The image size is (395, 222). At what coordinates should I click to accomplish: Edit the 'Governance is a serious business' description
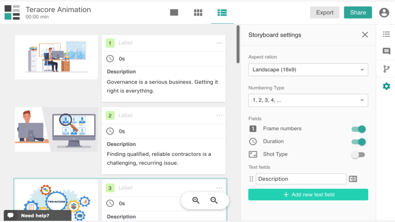click(x=162, y=87)
